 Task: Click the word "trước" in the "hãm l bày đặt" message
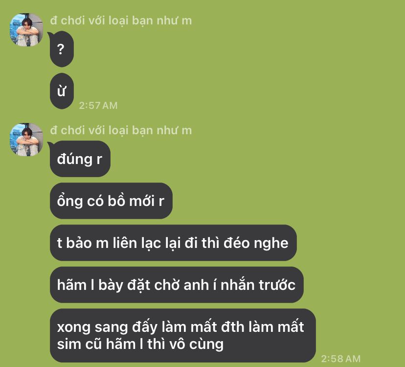(277, 285)
